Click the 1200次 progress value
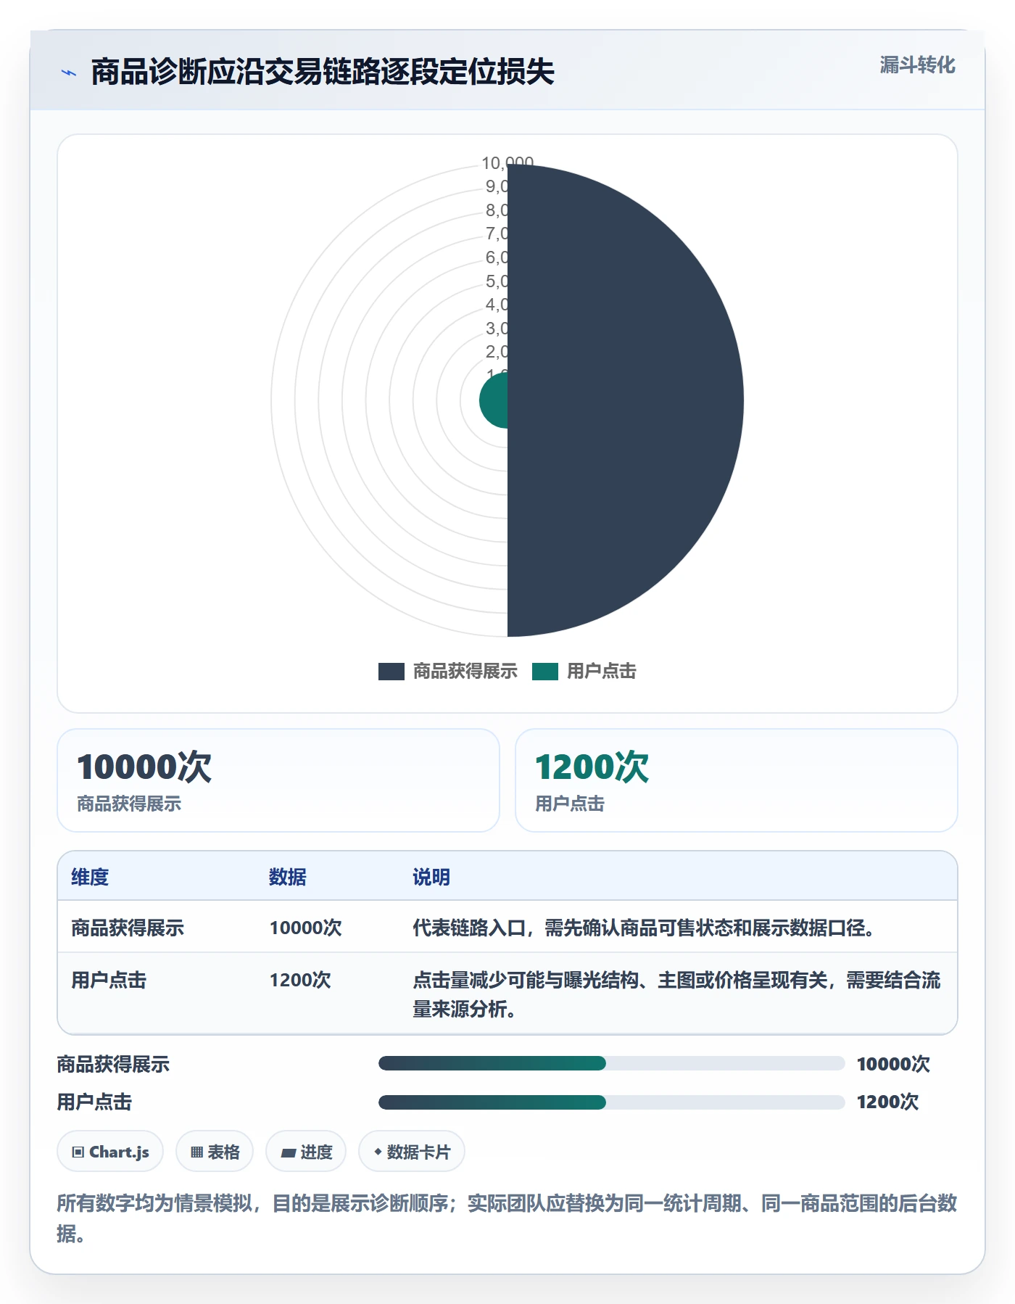 (x=887, y=1102)
